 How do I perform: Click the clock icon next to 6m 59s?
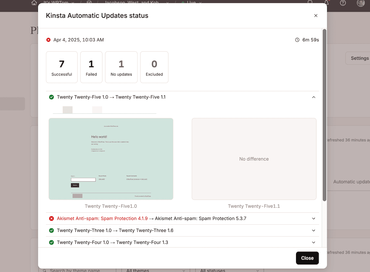(x=297, y=40)
